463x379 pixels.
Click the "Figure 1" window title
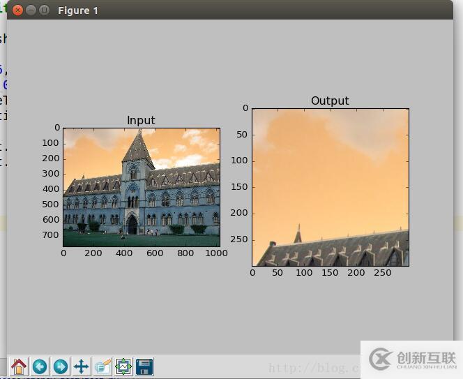click(x=77, y=10)
